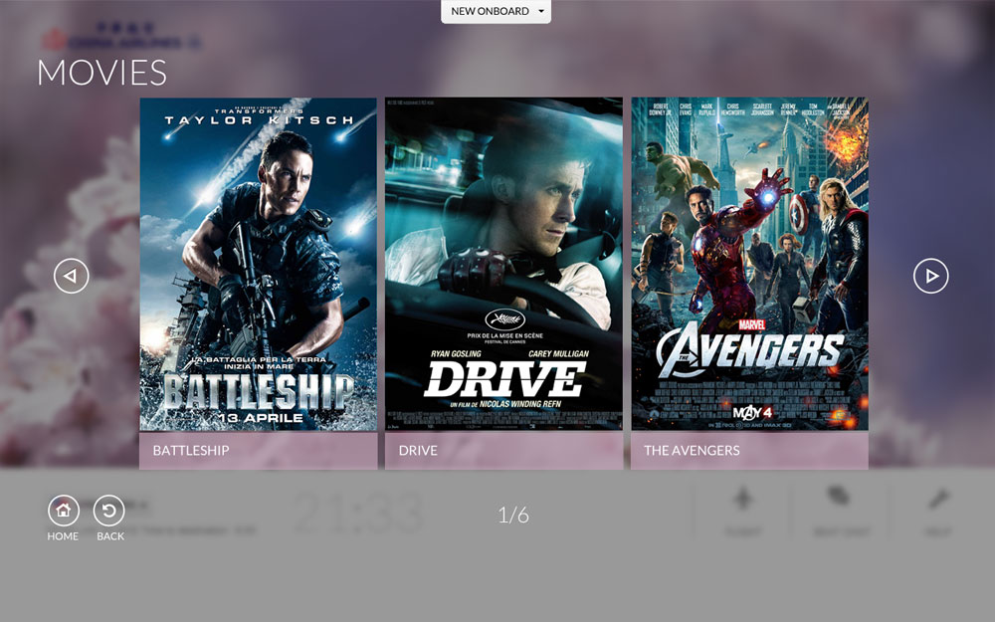The height and width of the screenshot is (622, 995).
Task: Click the MOVIES section heading
Action: pyautogui.click(x=101, y=73)
